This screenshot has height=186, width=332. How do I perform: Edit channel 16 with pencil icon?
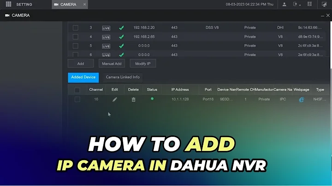(115, 99)
